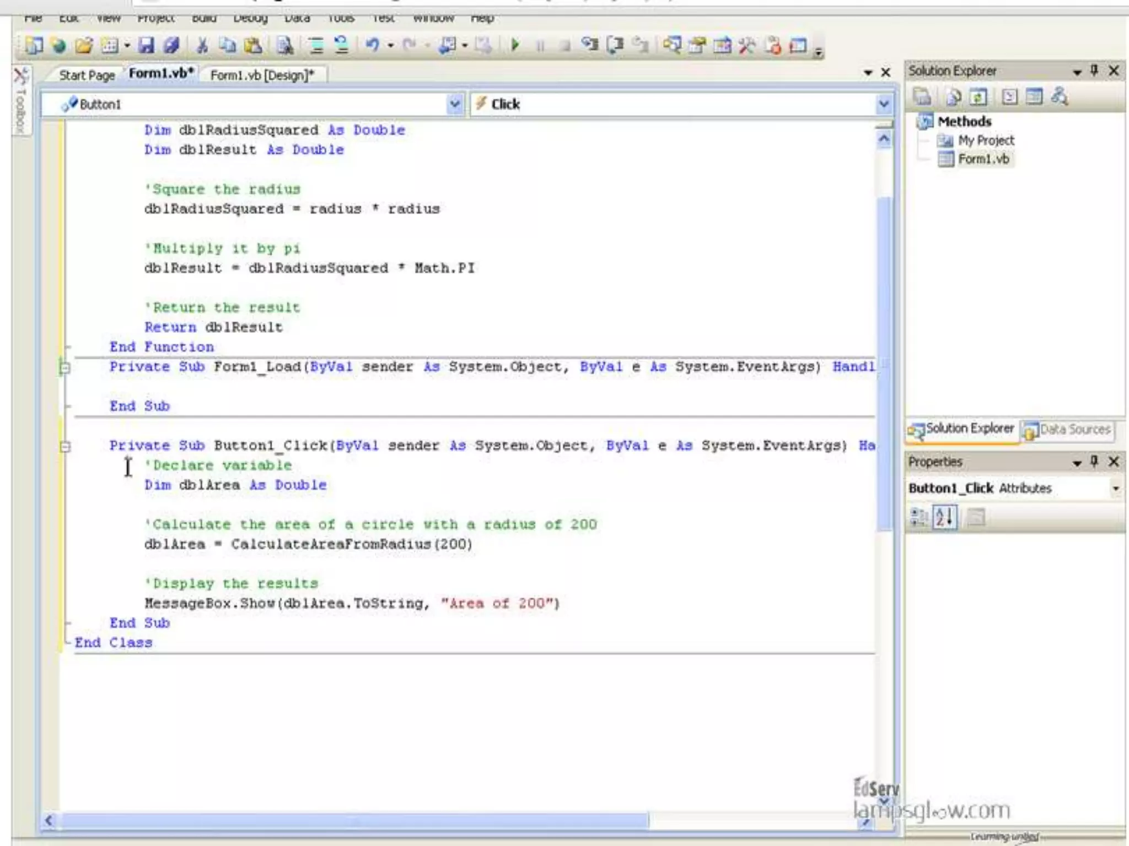
Task: Open Solution Explorer from main toolbar icon
Action: click(672, 45)
